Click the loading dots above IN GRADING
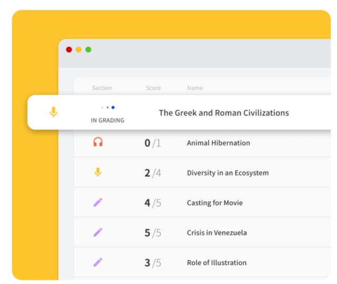The image size is (337, 284). click(108, 107)
